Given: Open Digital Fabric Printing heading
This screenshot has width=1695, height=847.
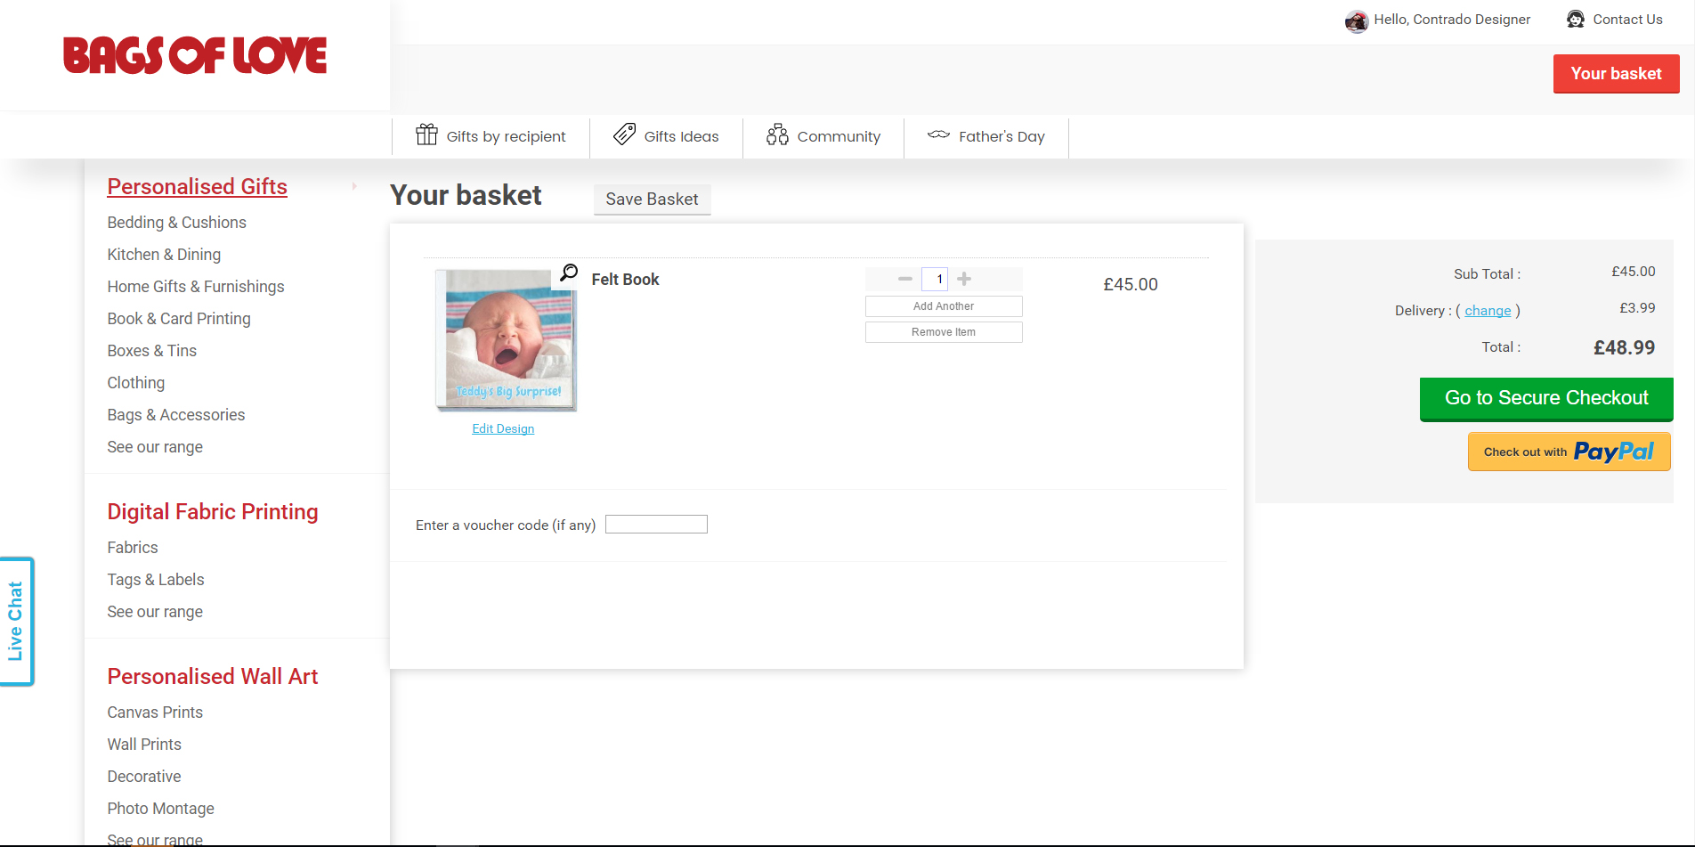Looking at the screenshot, I should (x=212, y=511).
